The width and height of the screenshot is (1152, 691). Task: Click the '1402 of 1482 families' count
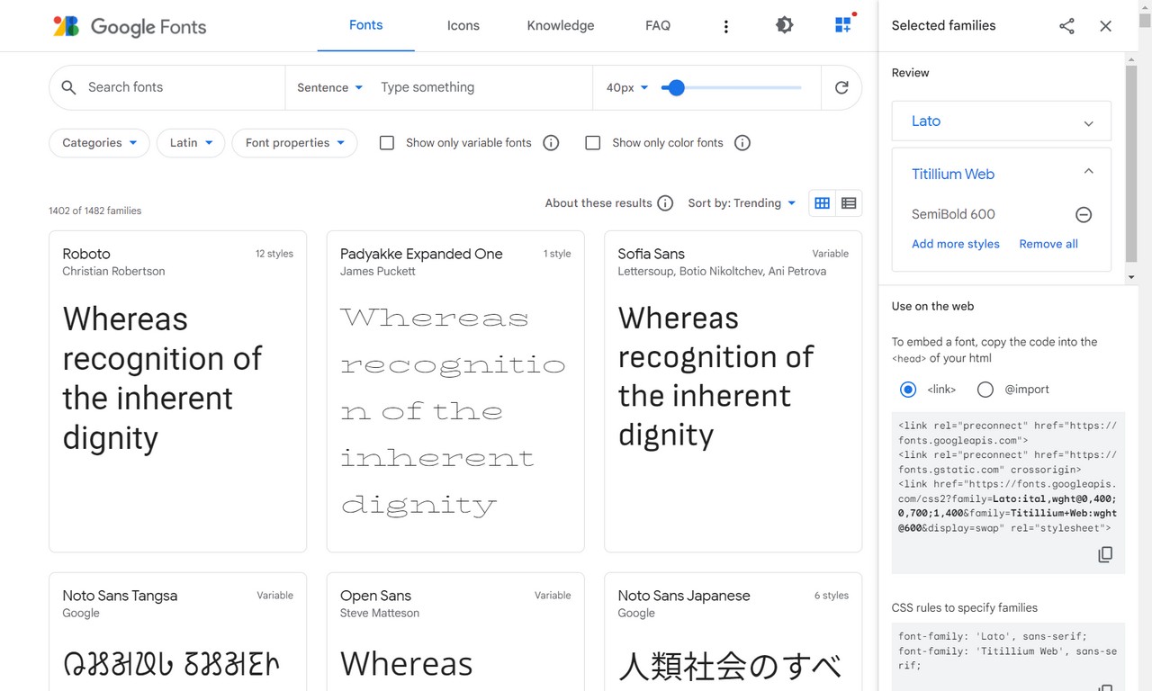[95, 211]
